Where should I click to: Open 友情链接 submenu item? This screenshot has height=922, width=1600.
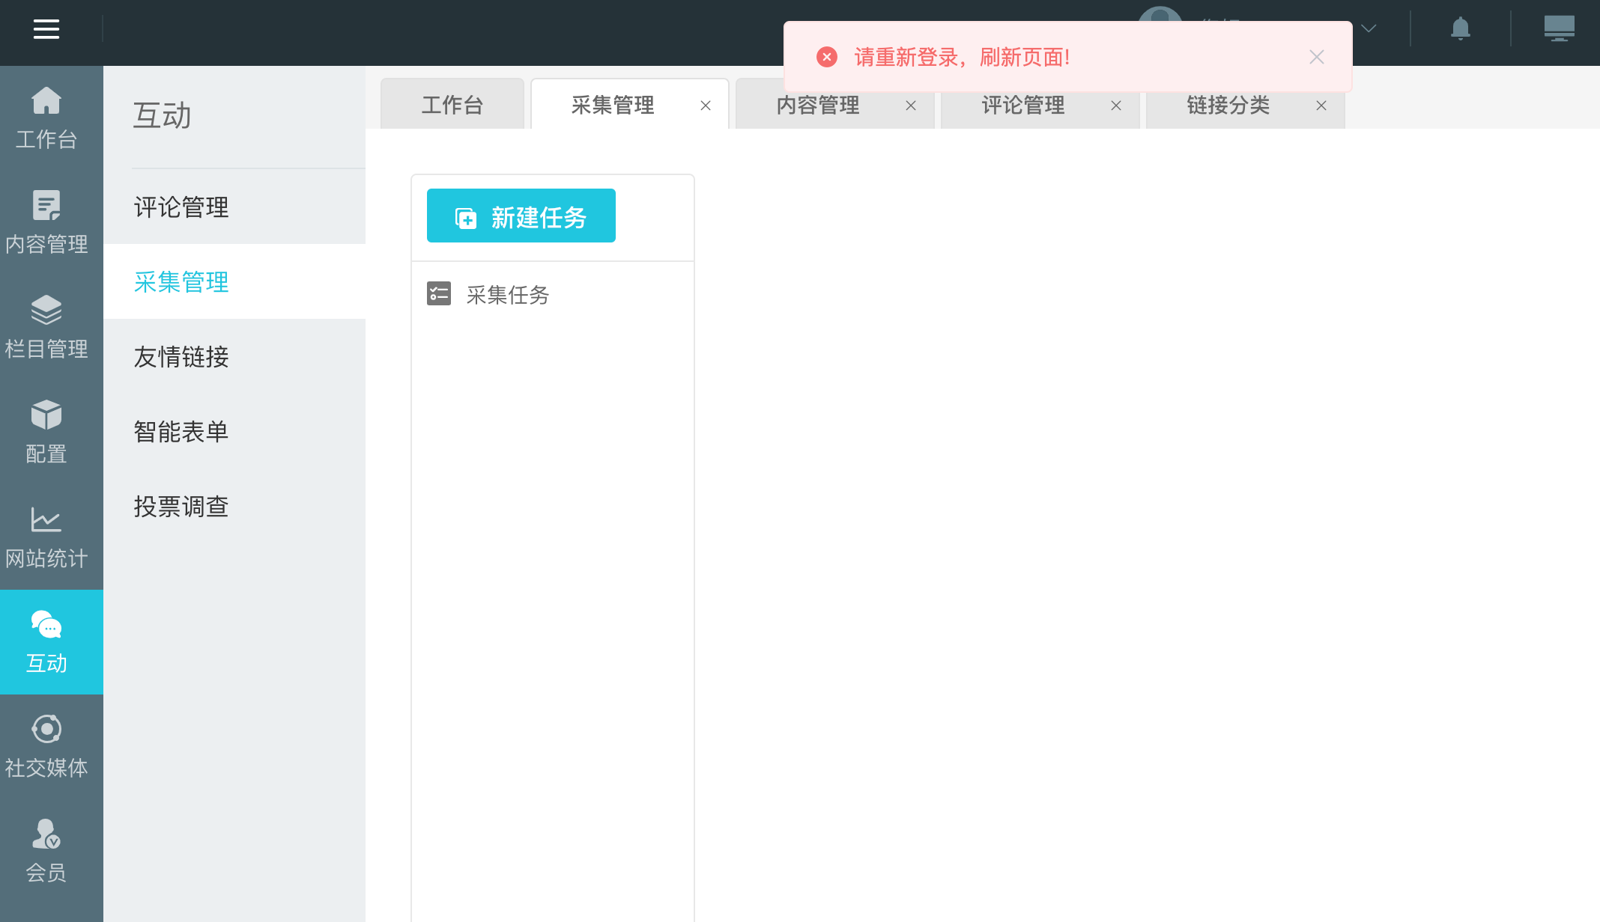[181, 357]
